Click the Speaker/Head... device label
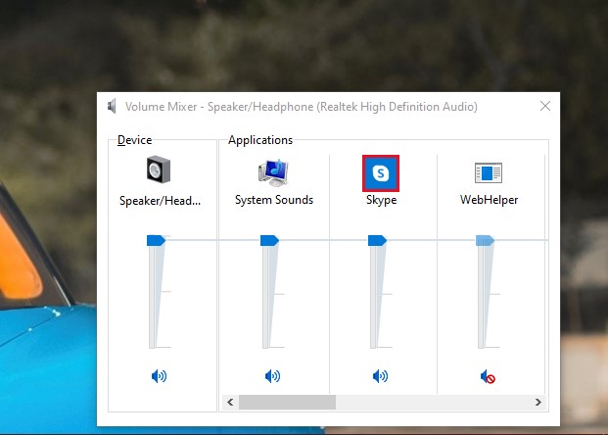The width and height of the screenshot is (608, 435). point(160,201)
